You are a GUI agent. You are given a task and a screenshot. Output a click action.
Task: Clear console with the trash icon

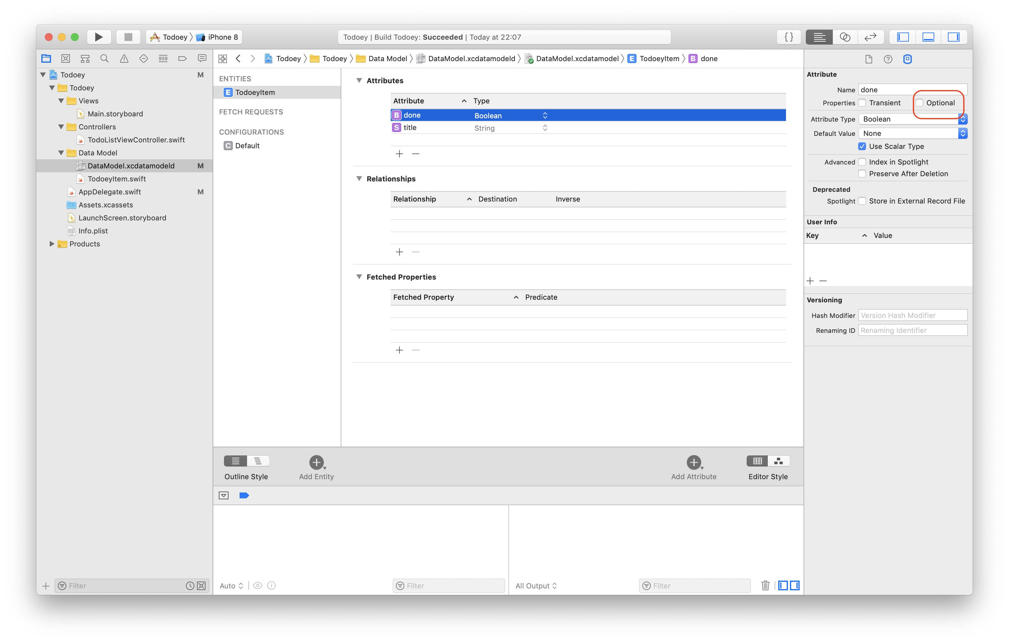pyautogui.click(x=765, y=585)
